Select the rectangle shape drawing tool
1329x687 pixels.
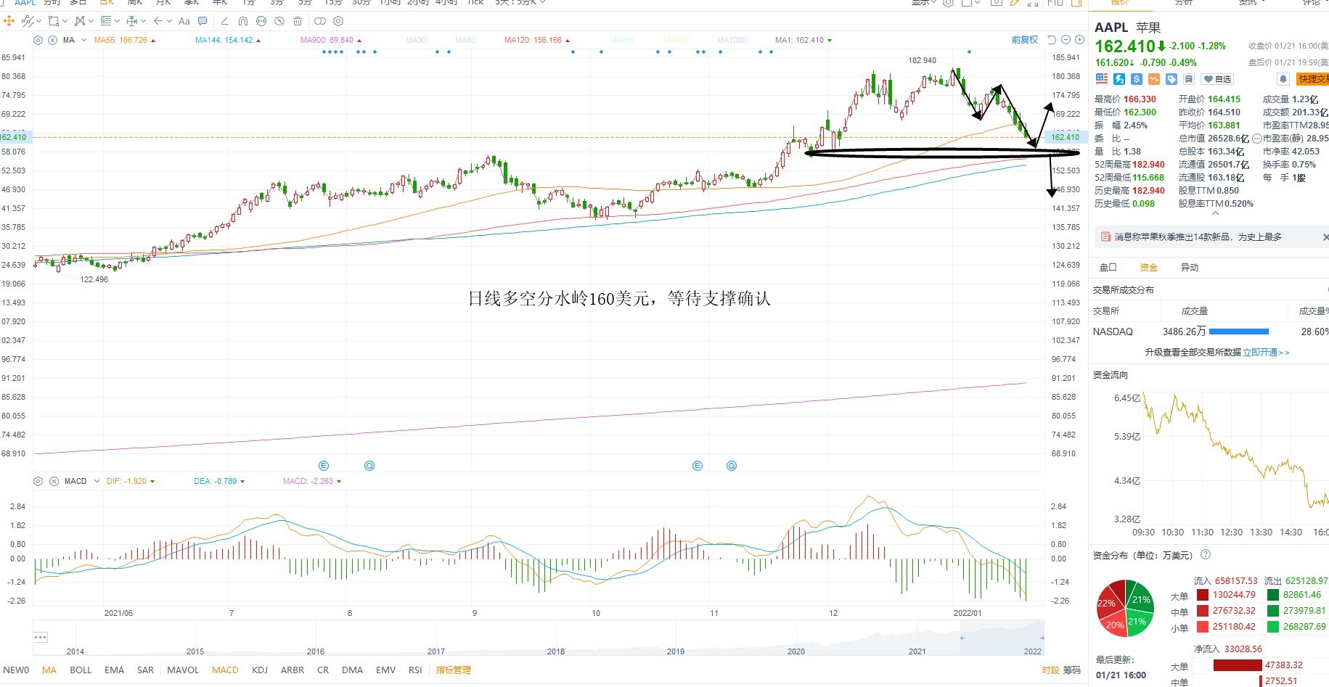53,21
